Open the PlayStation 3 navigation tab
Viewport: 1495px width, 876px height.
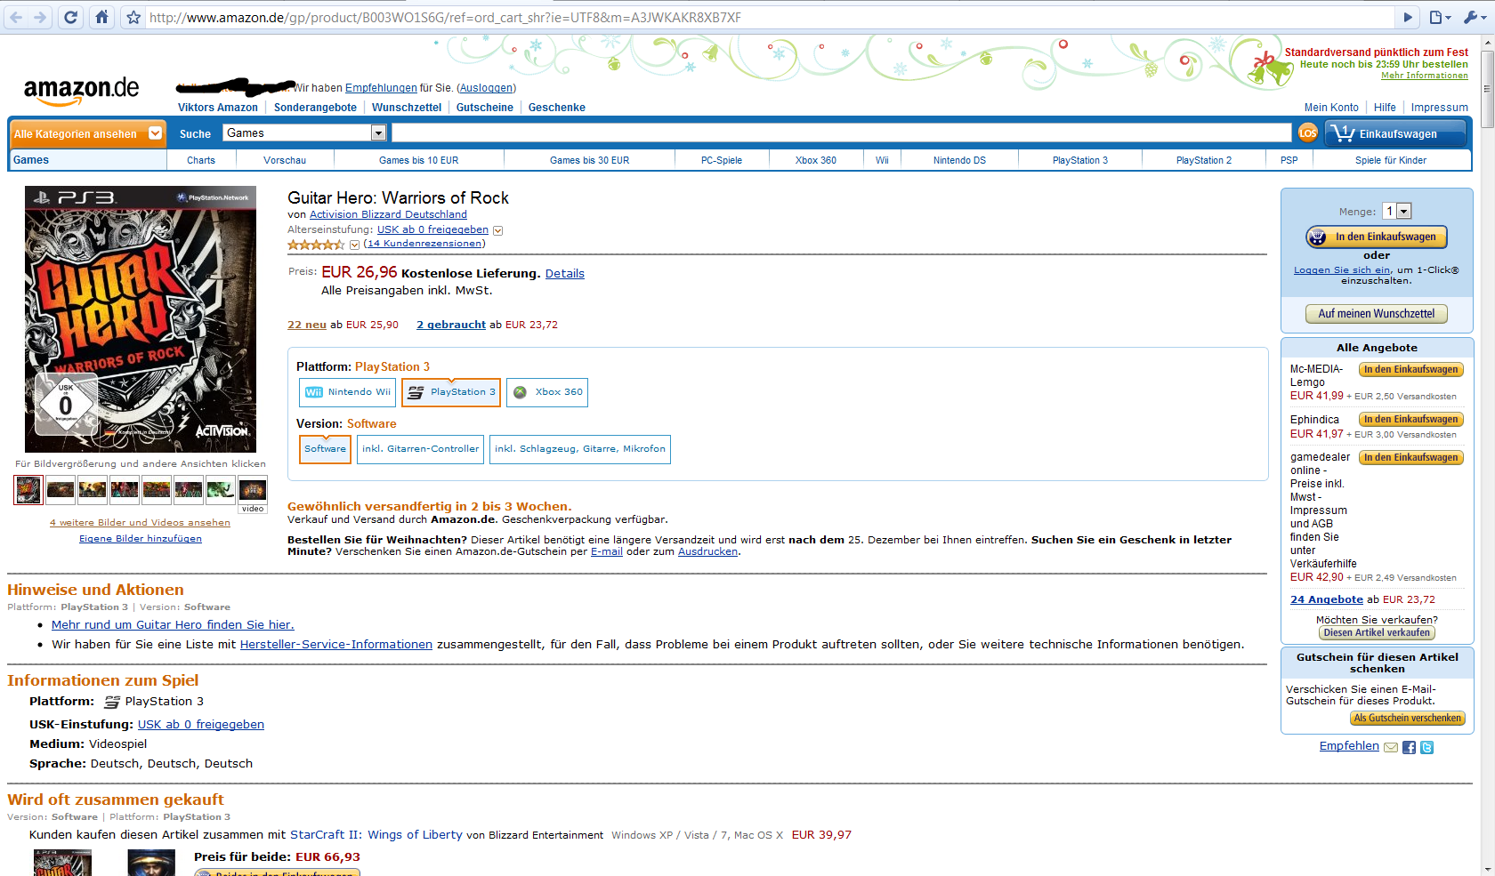[1080, 160]
